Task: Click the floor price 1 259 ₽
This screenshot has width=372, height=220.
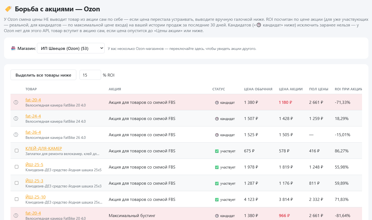Action: click(316, 119)
